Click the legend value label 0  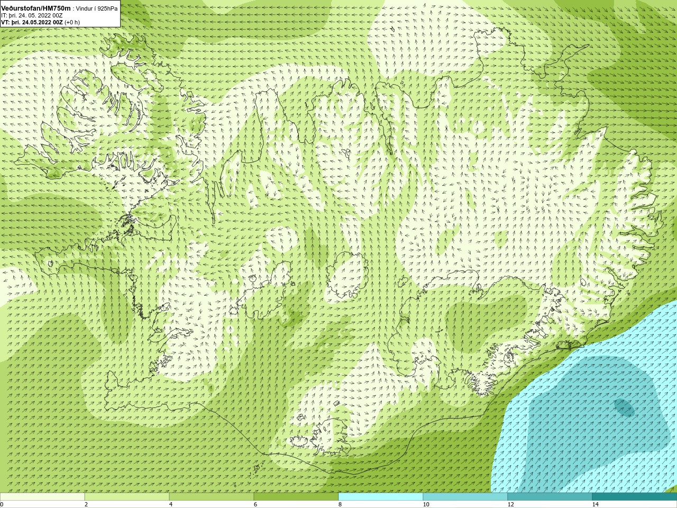pyautogui.click(x=2, y=504)
